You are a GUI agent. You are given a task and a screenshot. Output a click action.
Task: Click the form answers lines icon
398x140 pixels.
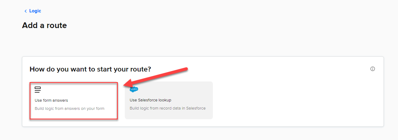[38, 90]
